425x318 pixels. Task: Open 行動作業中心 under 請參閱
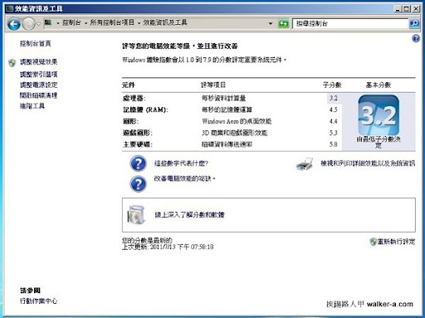click(38, 301)
